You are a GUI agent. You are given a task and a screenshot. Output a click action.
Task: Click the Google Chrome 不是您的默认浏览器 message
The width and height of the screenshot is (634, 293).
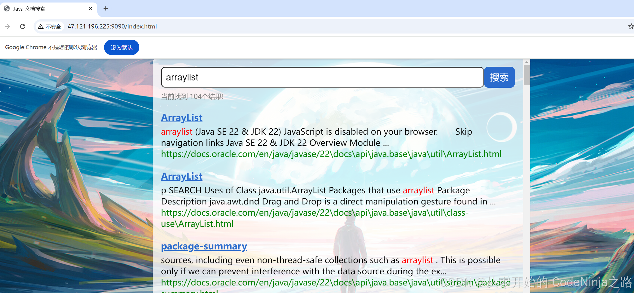pyautogui.click(x=51, y=47)
